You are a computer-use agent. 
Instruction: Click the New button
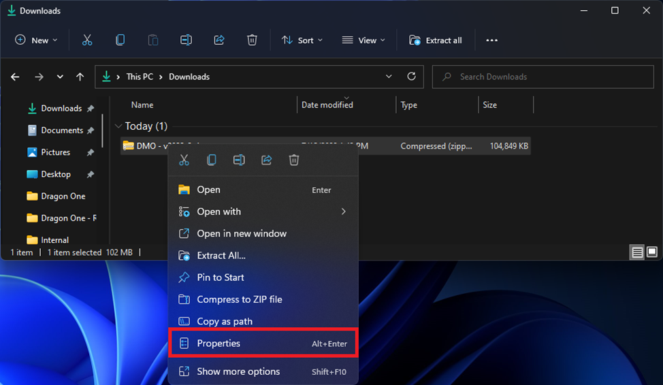[36, 40]
